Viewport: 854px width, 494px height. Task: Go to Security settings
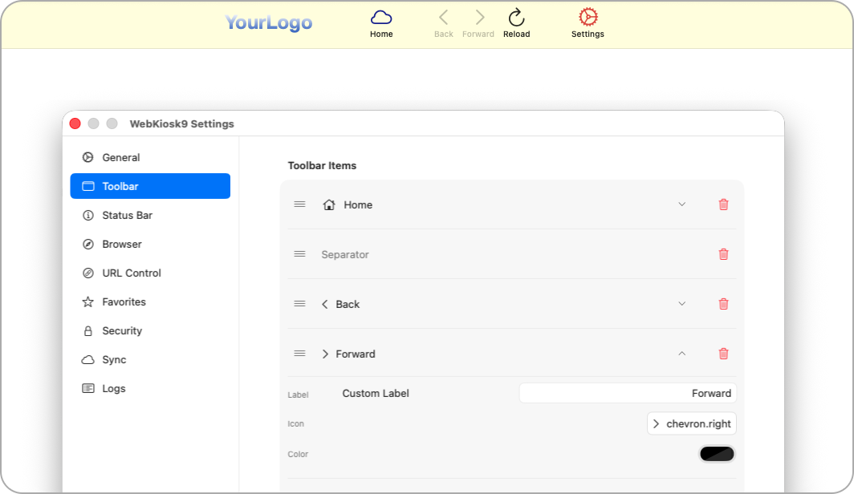point(122,330)
